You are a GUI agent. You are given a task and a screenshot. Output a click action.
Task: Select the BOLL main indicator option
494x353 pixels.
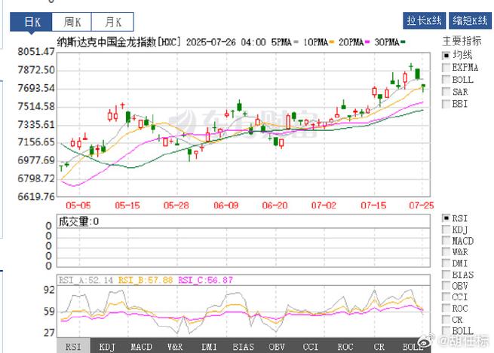[446, 80]
